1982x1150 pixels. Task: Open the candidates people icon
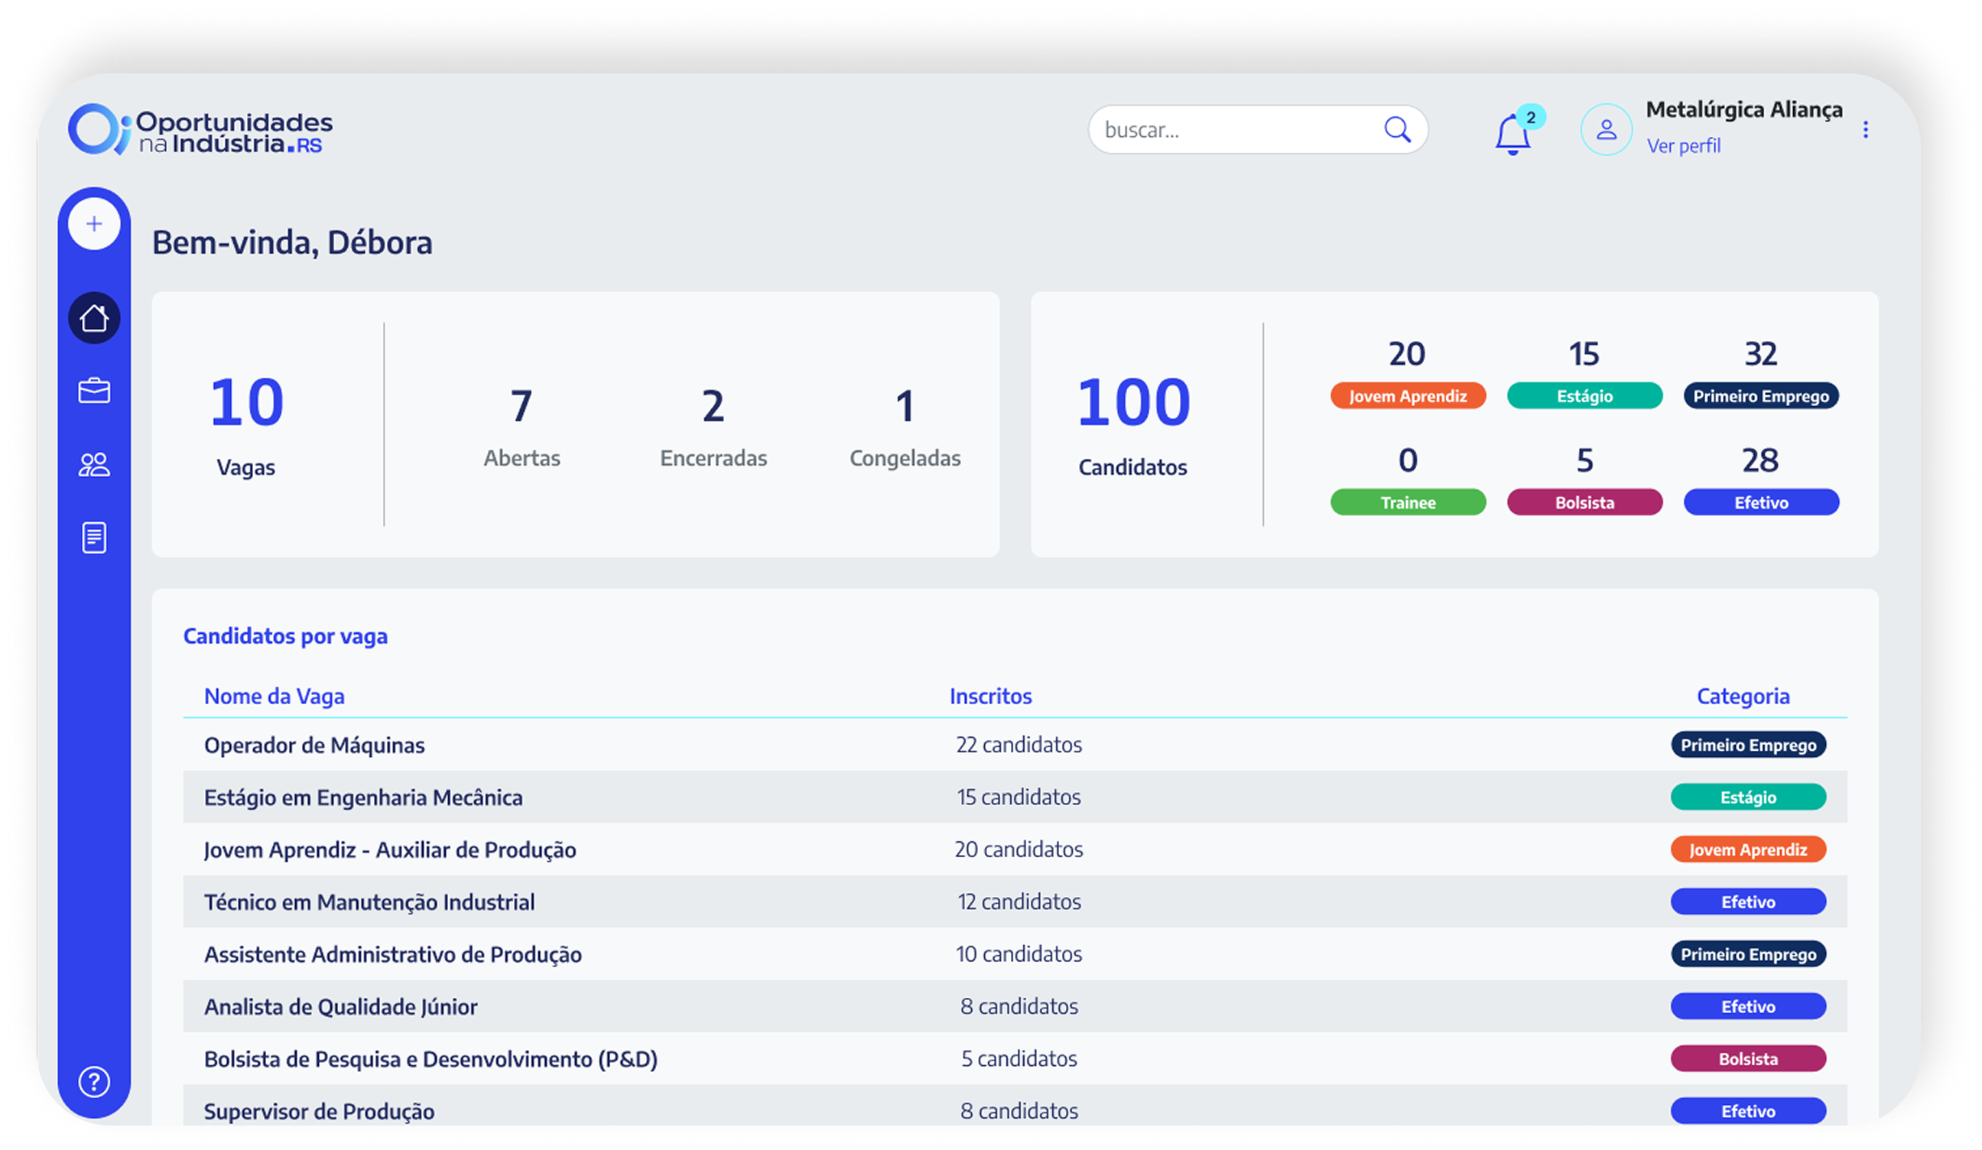[x=94, y=464]
